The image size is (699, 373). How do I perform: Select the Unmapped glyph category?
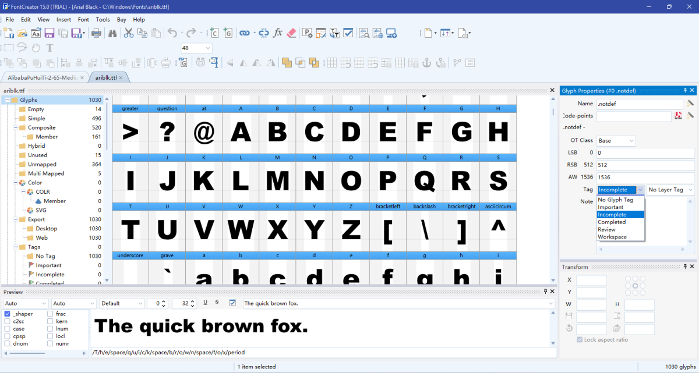coord(42,164)
